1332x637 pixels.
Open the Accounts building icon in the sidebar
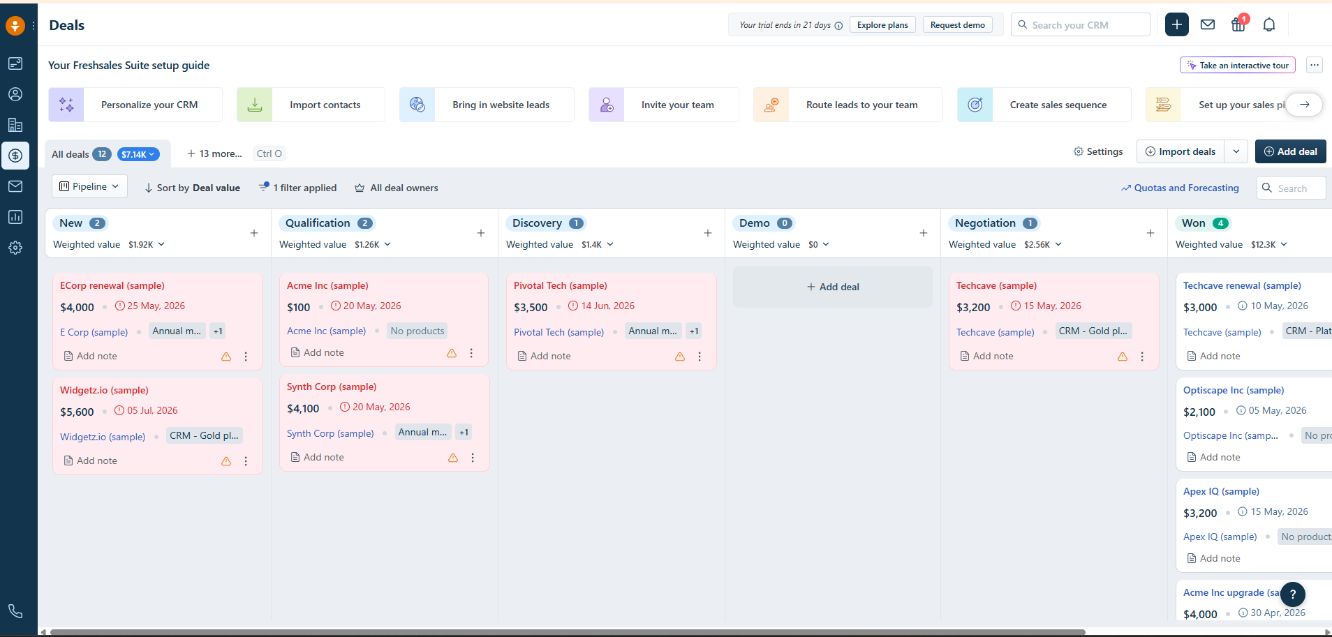(x=15, y=125)
